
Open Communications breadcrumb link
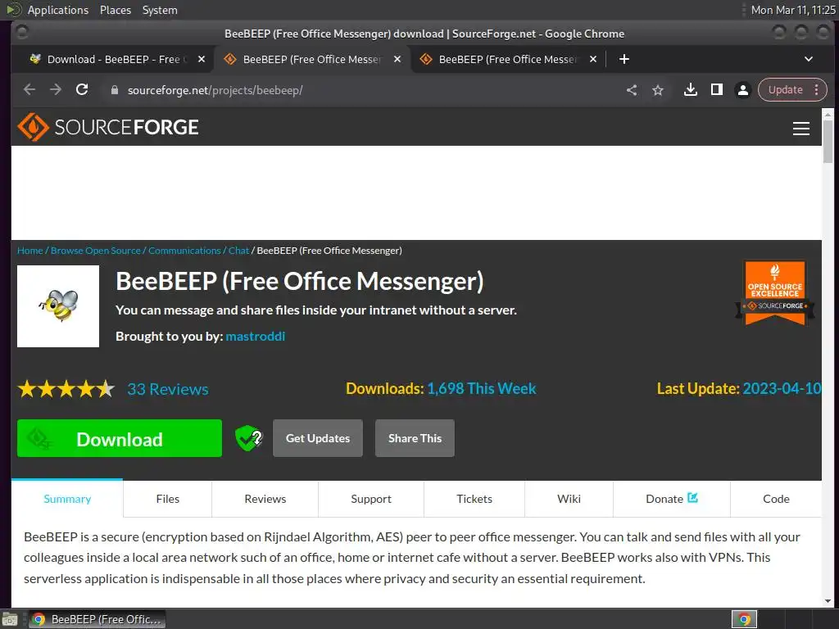tap(184, 251)
